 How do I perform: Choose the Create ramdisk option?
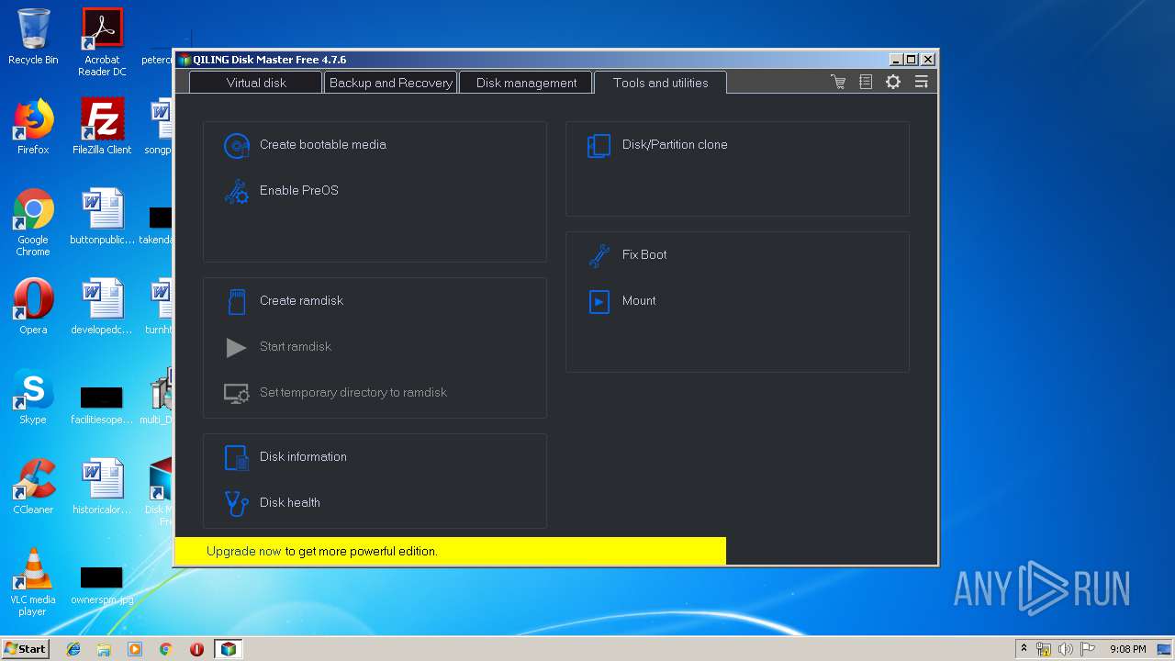pos(301,301)
